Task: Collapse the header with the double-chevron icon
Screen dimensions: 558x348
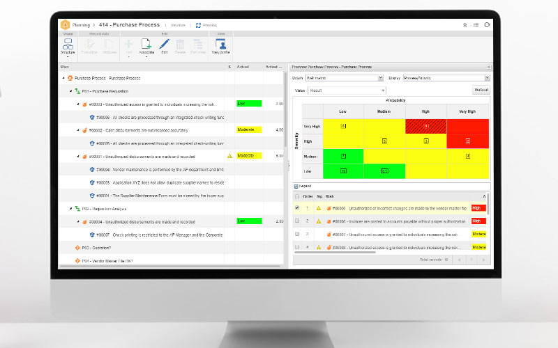Action: tap(465, 24)
